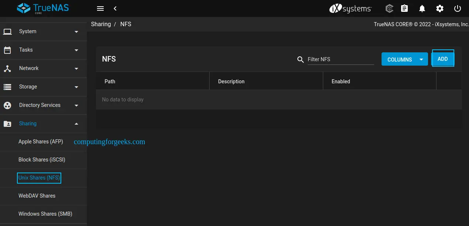Image resolution: width=469 pixels, height=226 pixels.
Task: Collapse the Sharing section chevron
Action: pos(76,124)
